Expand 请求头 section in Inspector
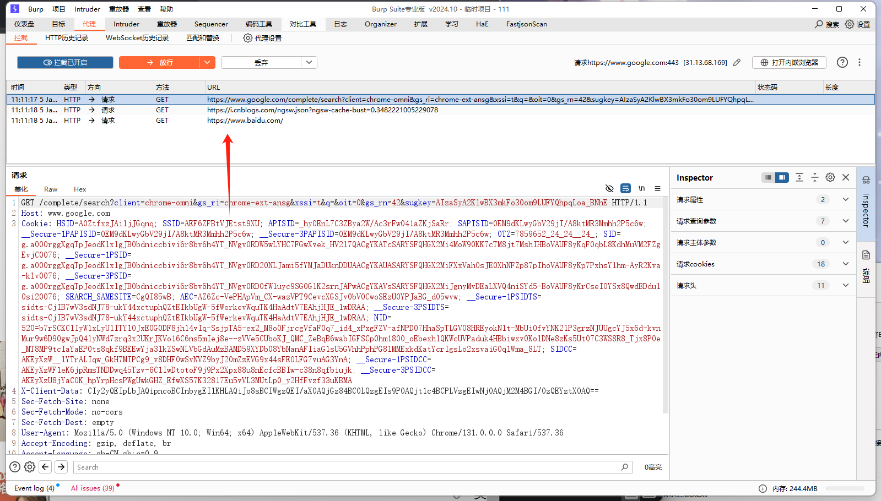 846,285
